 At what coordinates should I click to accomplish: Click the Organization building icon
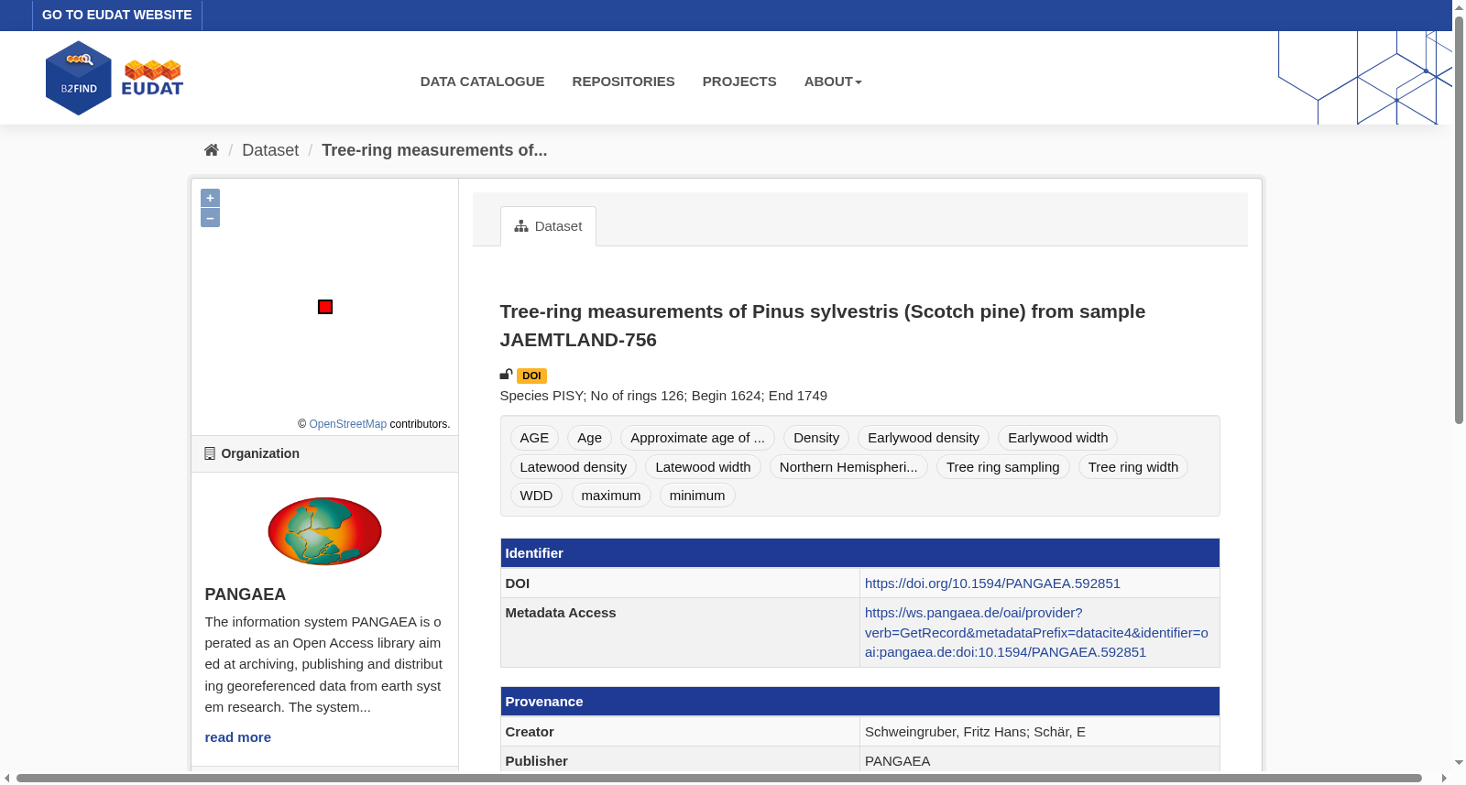coord(210,453)
